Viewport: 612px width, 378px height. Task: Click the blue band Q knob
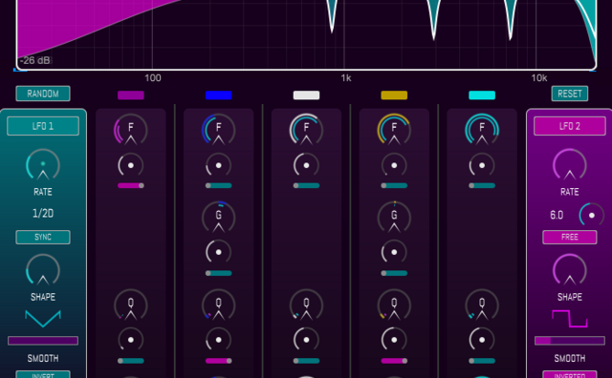219,304
